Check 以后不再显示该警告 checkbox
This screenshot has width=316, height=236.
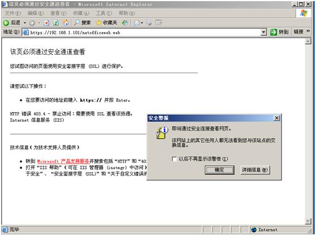point(174,159)
